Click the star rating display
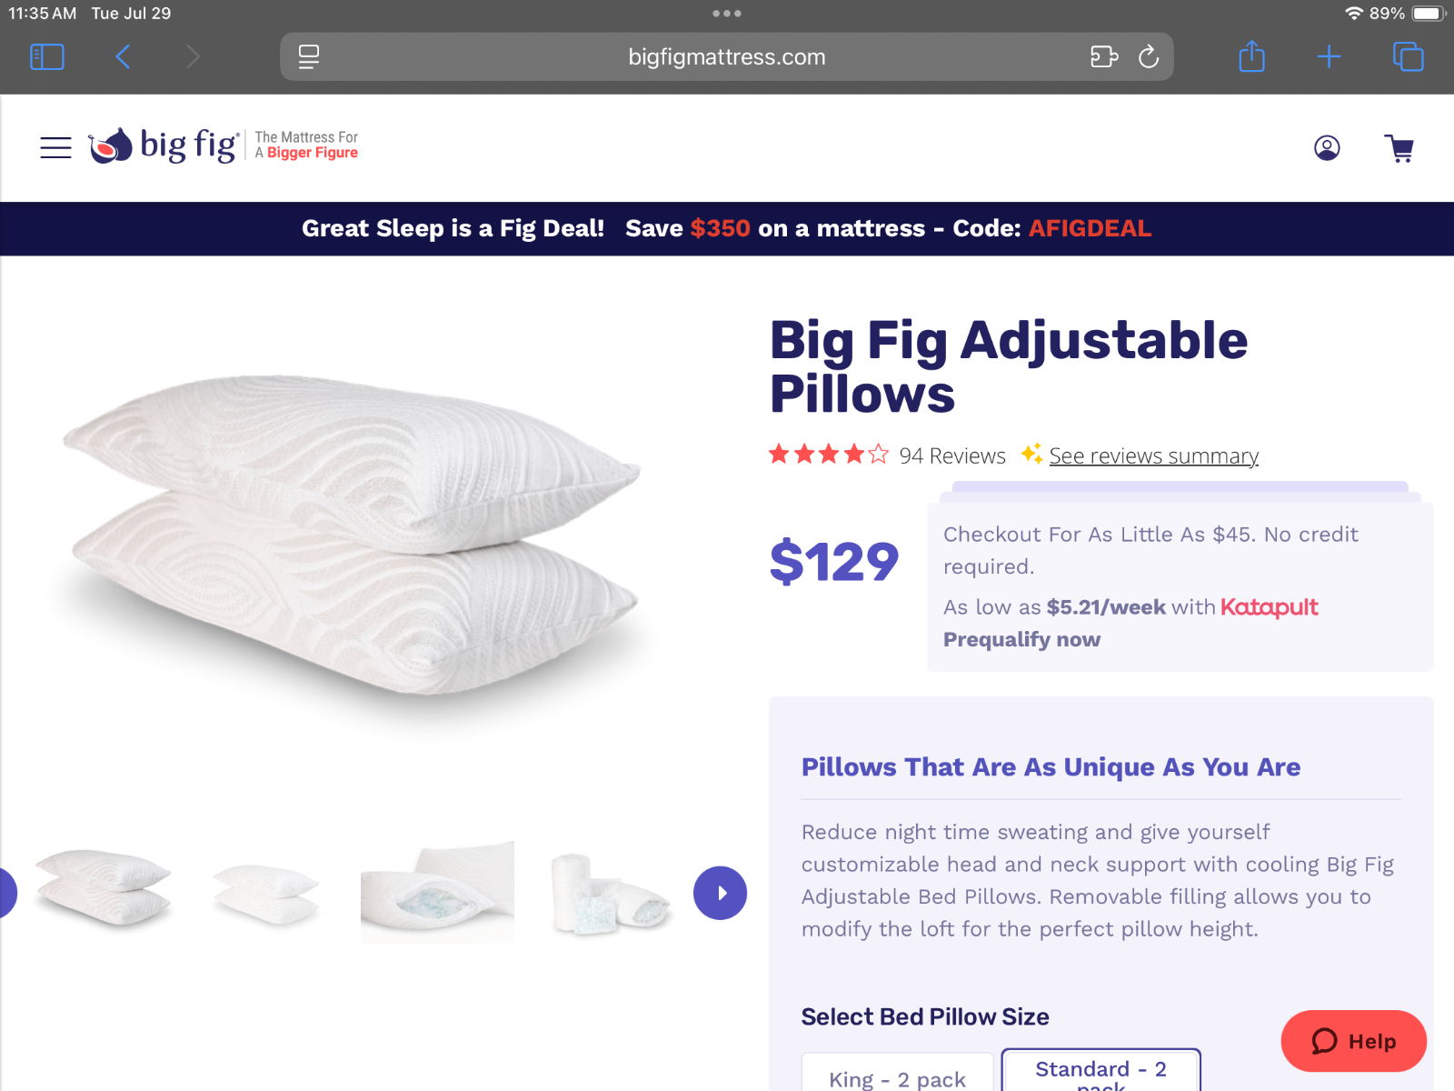Screen dimensions: 1454x1091 coord(828,455)
